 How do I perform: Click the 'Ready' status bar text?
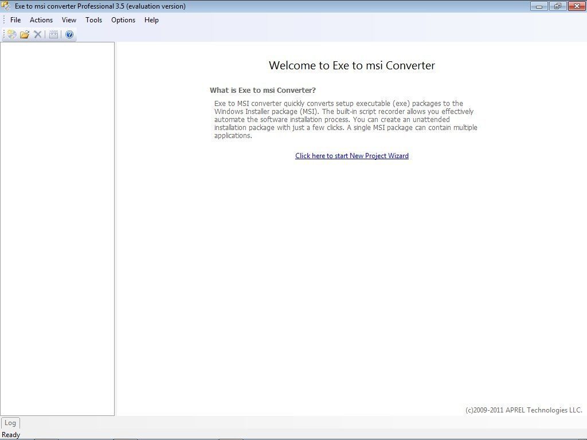[x=11, y=435]
